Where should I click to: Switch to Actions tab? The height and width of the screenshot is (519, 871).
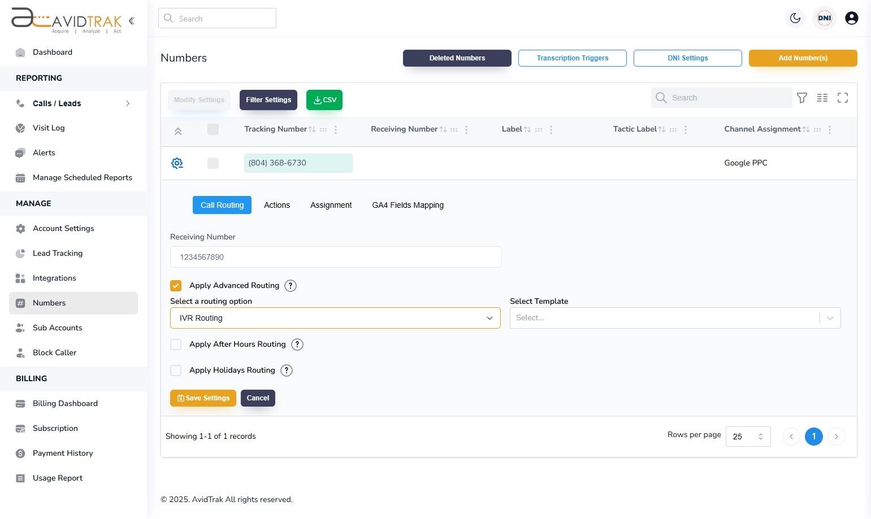[277, 205]
